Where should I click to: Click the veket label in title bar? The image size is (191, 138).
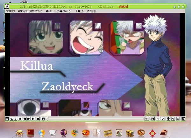coord(124,7)
